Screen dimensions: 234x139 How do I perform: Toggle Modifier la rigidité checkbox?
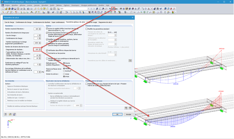tap(47, 39)
